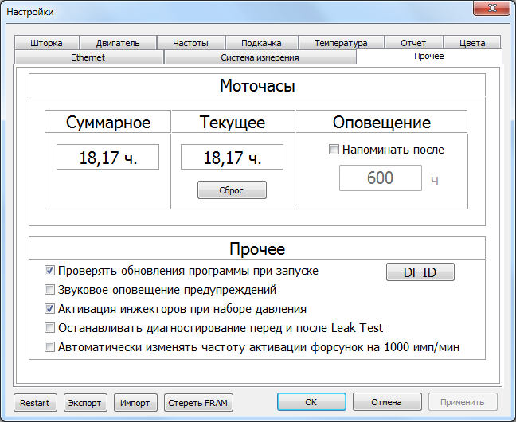Open the Частоты tab

tap(190, 43)
